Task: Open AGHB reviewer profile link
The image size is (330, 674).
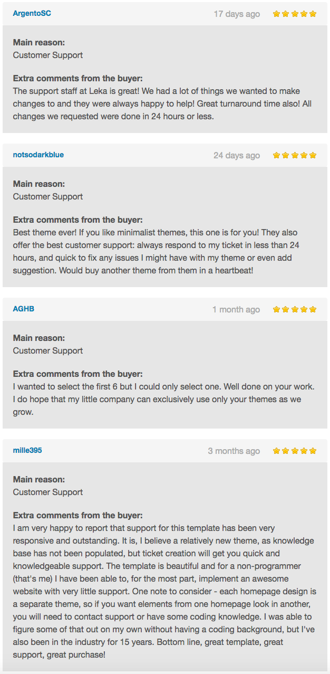Action: pos(24,309)
